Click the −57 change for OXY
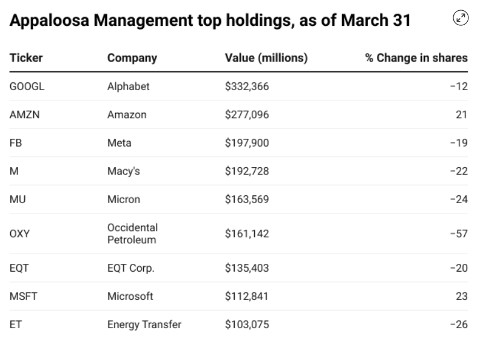This screenshot has width=478, height=342. point(459,234)
